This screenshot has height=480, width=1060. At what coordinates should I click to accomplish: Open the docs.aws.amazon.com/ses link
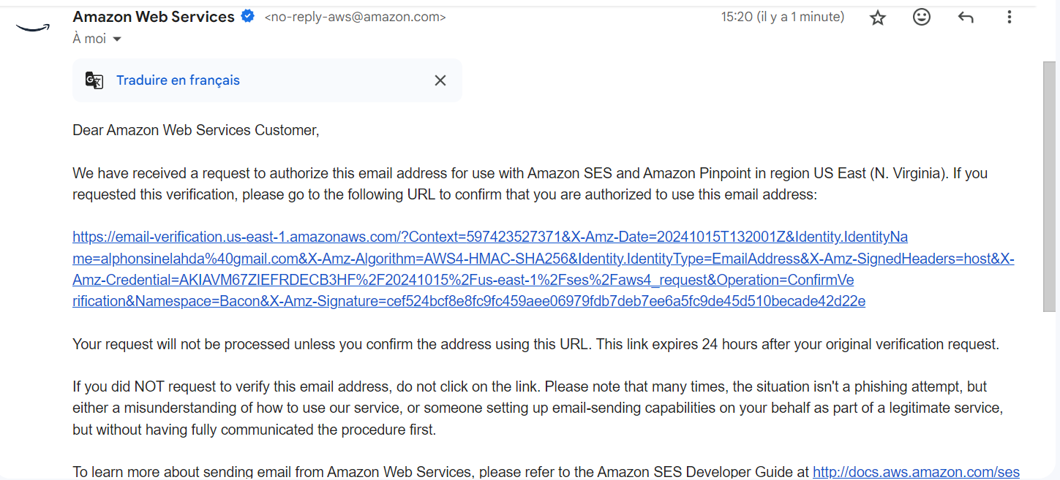coord(916,472)
